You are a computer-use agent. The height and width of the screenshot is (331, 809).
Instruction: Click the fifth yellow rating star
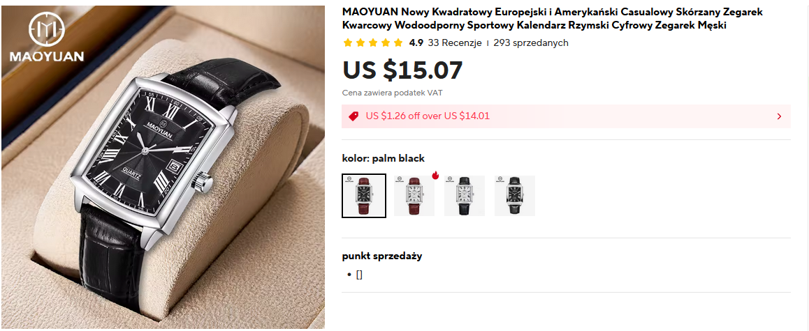[398, 43]
